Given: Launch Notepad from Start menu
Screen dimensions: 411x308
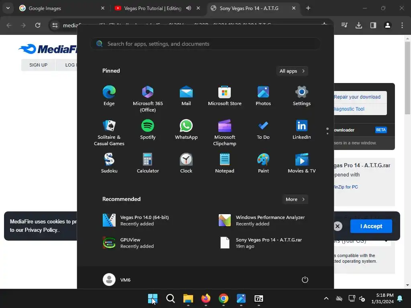Looking at the screenshot, I should [225, 163].
